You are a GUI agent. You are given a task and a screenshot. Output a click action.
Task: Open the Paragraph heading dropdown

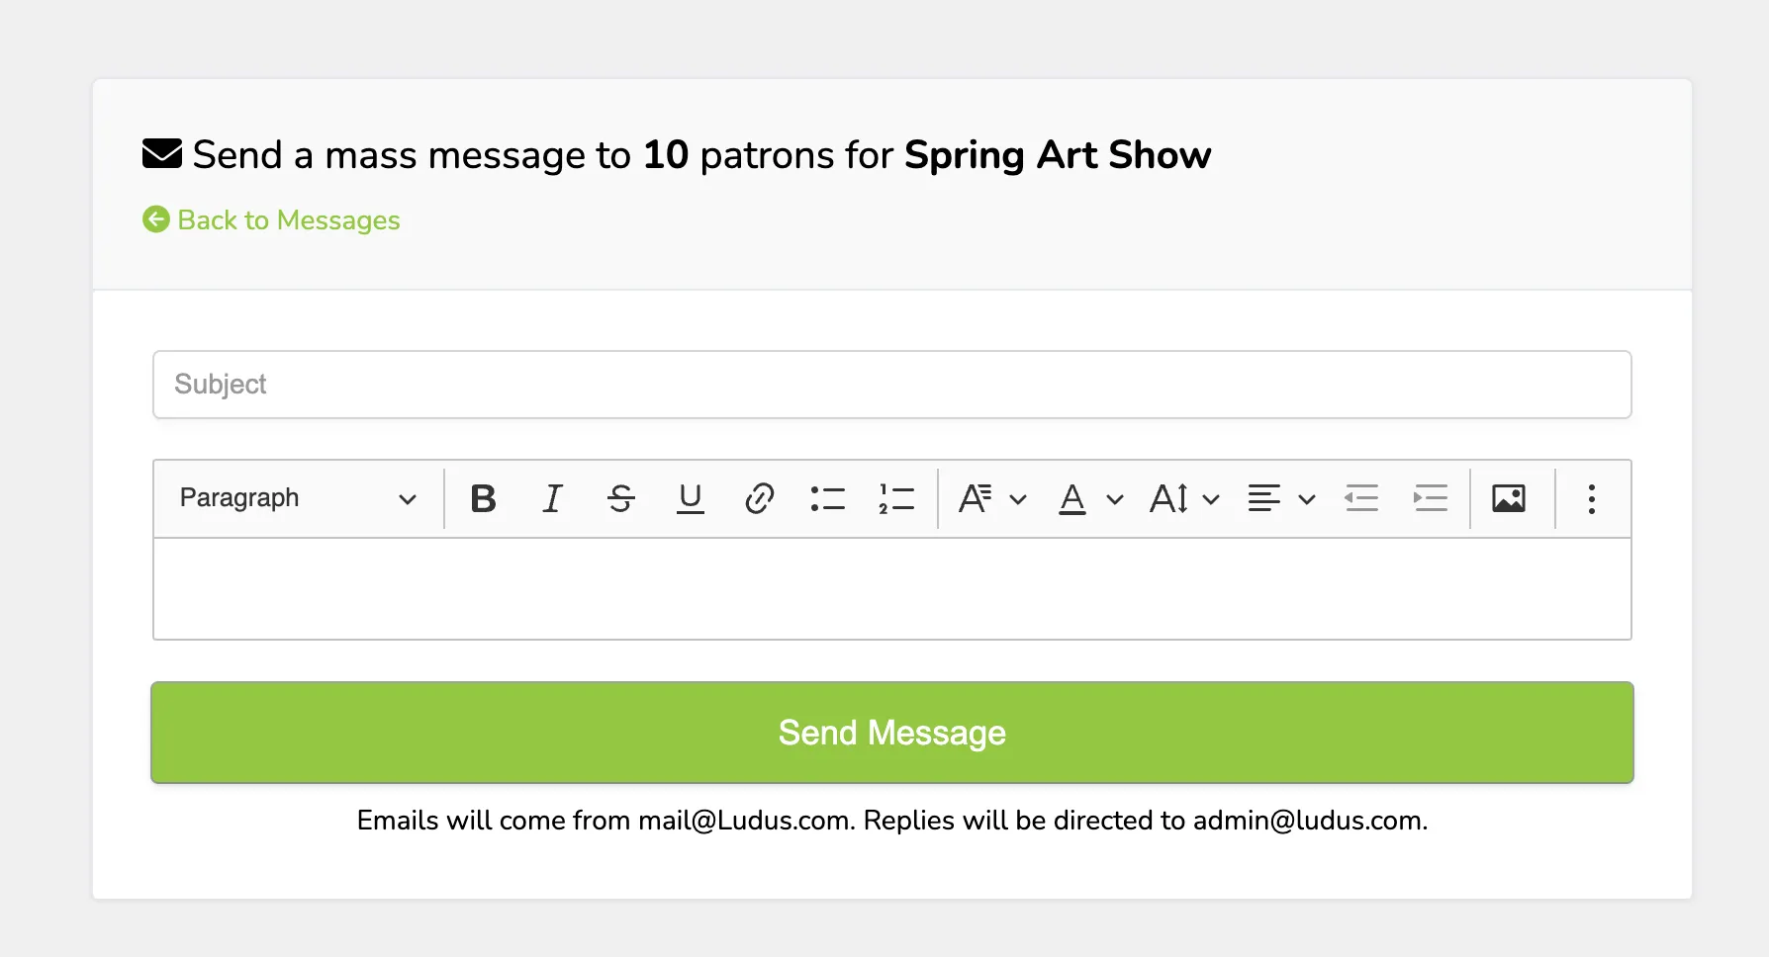[298, 498]
